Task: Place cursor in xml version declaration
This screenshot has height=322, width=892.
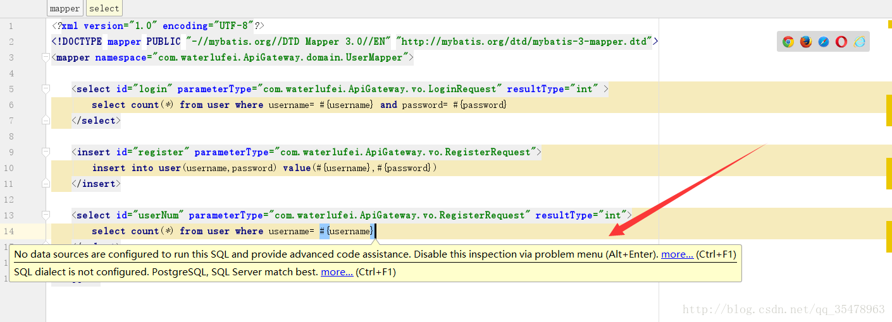Action: 158,26
